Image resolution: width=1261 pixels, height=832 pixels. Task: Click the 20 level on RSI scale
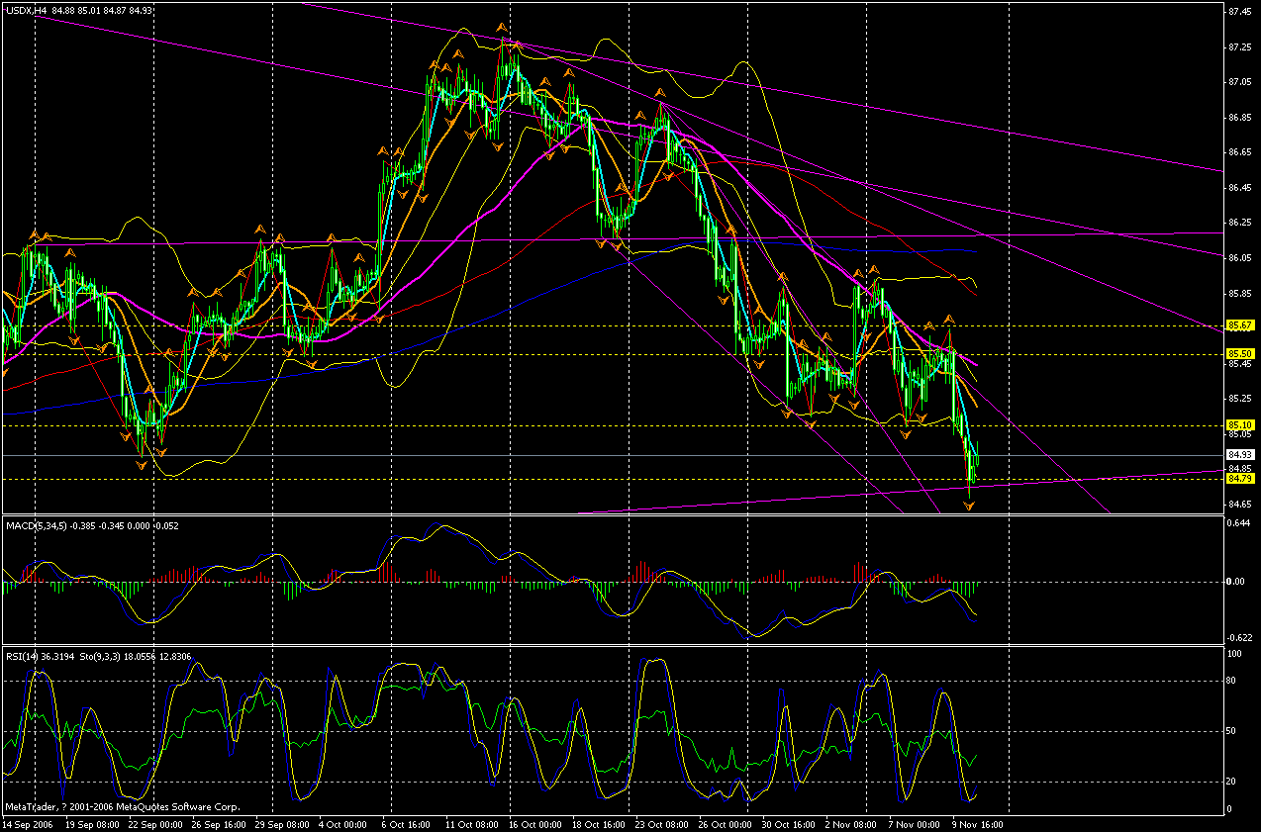[x=1232, y=782]
